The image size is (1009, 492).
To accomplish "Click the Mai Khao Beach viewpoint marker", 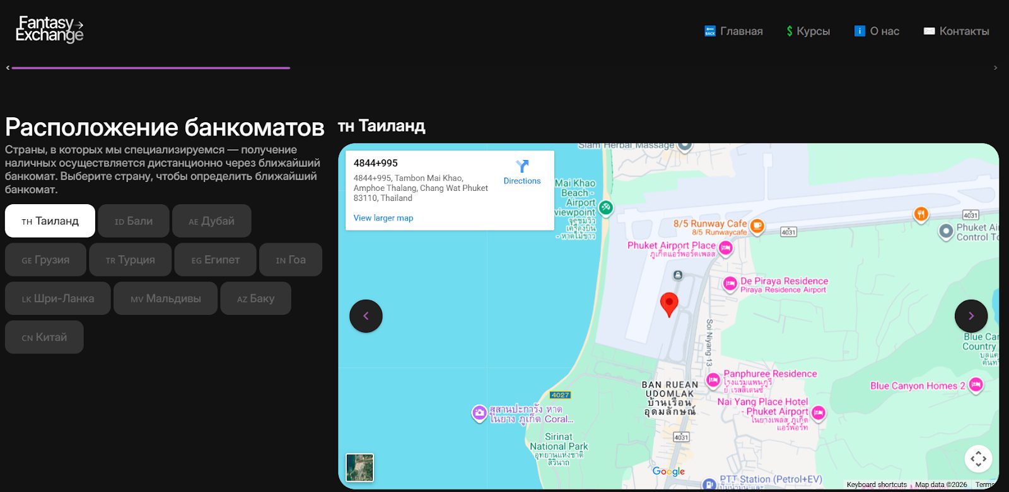I will tap(605, 207).
